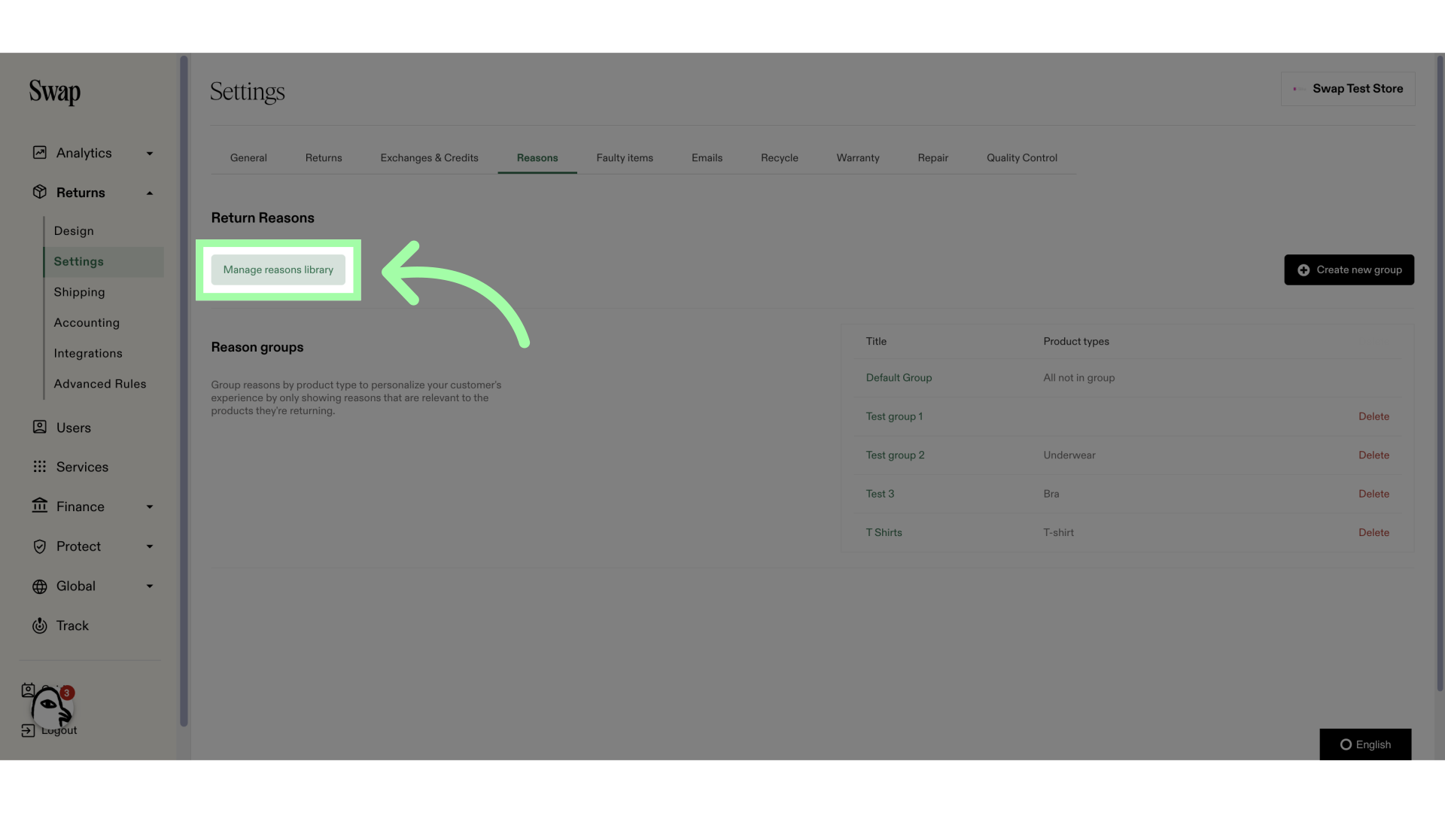Click the Create new group button
The image size is (1445, 813).
coord(1349,269)
